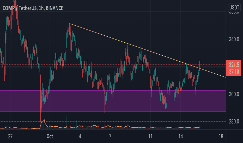Click the 340.0 price axis label
Image resolution: width=243 pixels, height=143 pixels.
click(x=234, y=40)
